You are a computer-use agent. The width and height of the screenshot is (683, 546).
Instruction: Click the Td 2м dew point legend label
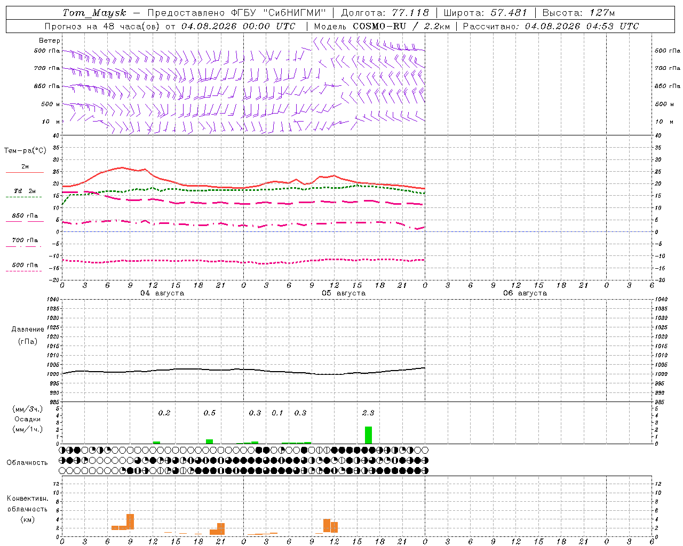[x=25, y=191]
